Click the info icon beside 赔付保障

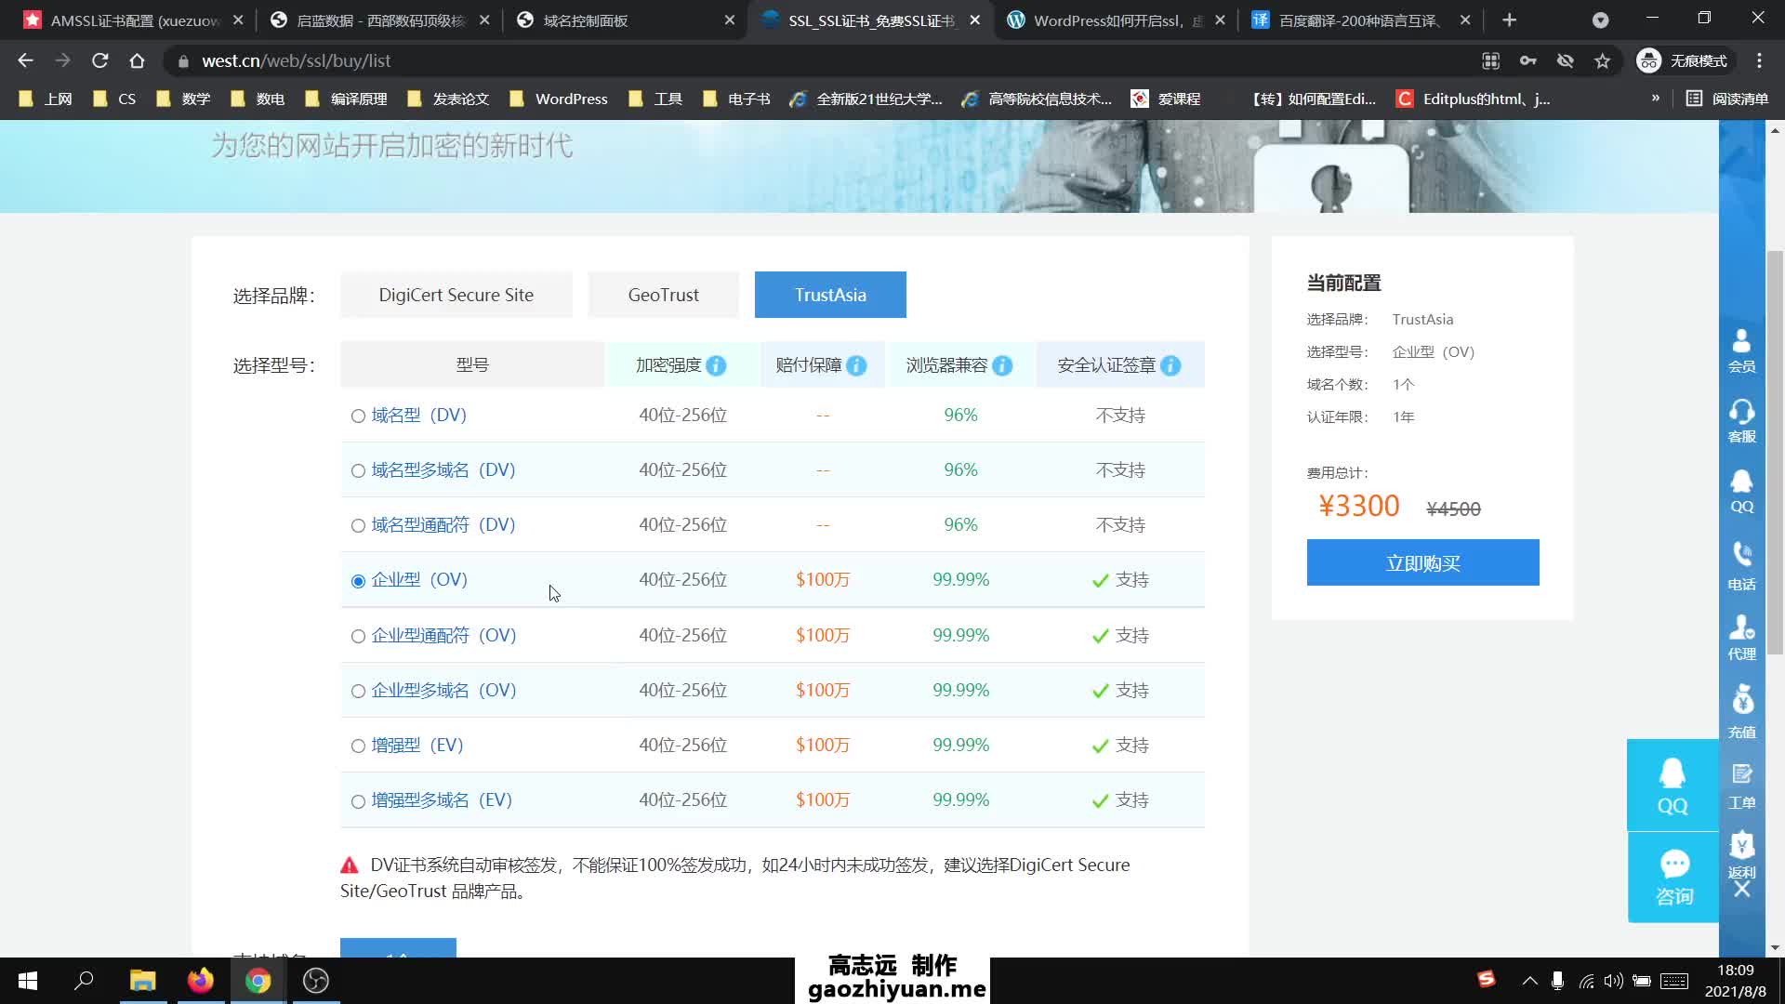[x=856, y=365]
